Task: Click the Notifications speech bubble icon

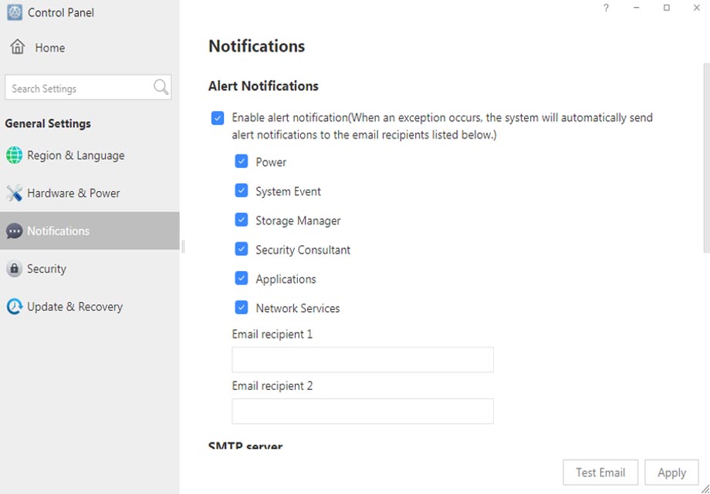Action: coord(14,231)
